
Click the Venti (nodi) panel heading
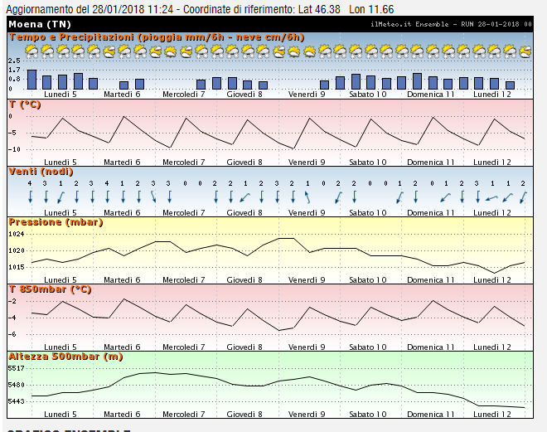click(x=41, y=172)
